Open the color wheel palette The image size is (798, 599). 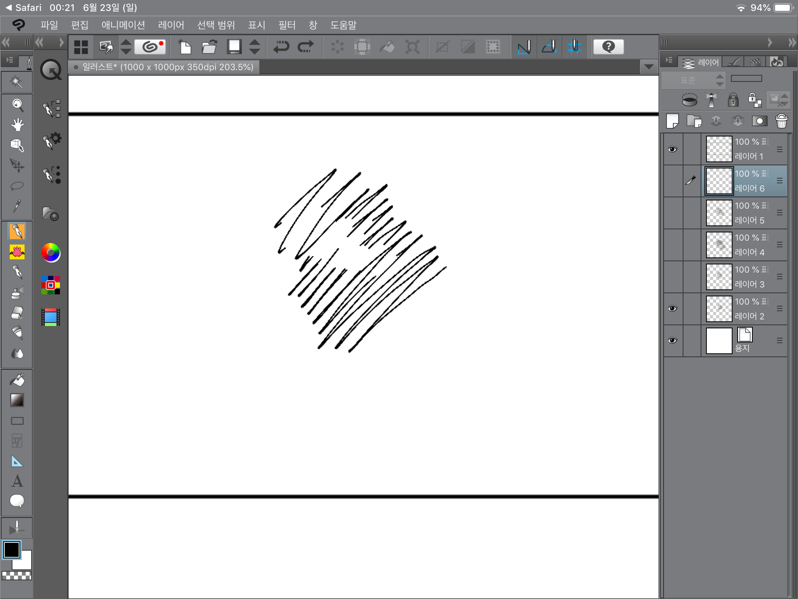point(51,253)
